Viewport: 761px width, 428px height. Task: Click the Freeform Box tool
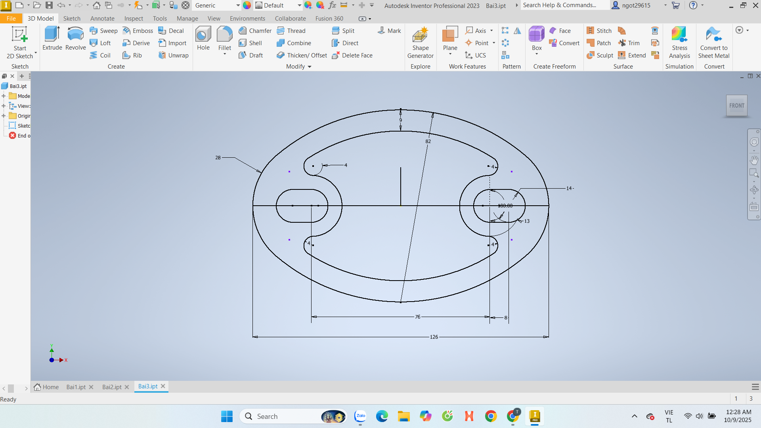[x=536, y=38]
